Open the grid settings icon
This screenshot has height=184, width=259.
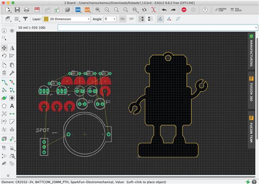(x=17, y=19)
